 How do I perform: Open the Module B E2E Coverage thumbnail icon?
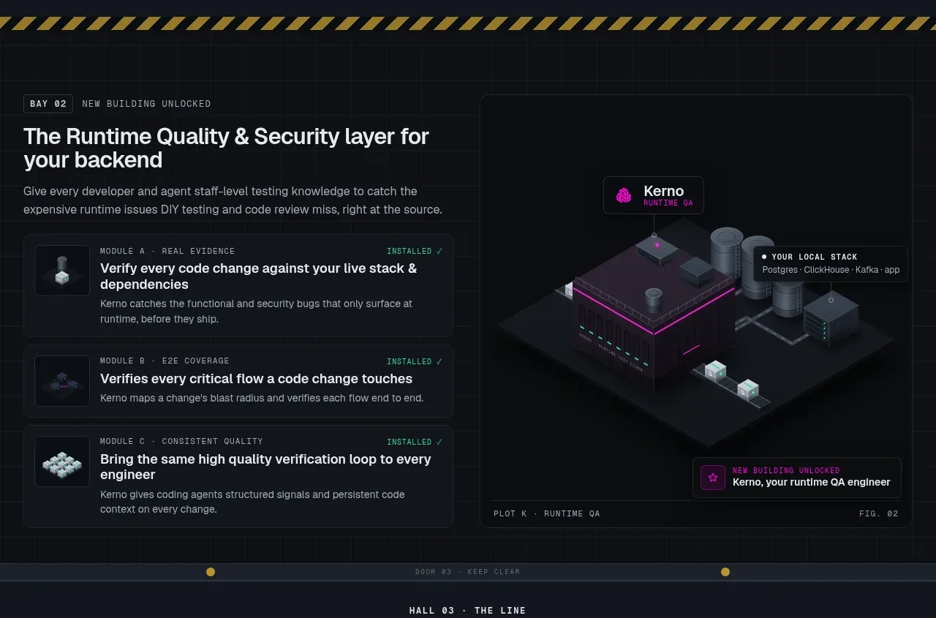coord(62,381)
